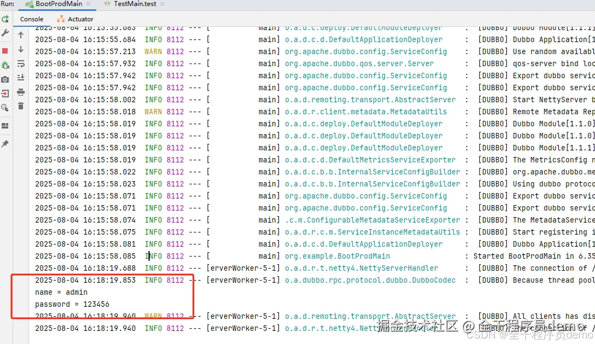Click the o.a.d.r.client.metadata.MetadataUtils logger name
Screen dimensions: 595x344
pyautogui.click(x=366, y=112)
